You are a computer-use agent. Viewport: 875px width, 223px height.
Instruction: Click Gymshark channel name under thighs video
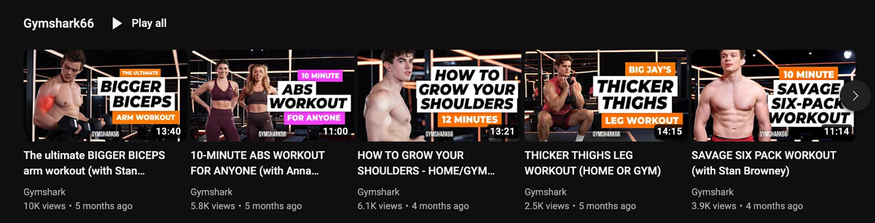click(x=545, y=192)
